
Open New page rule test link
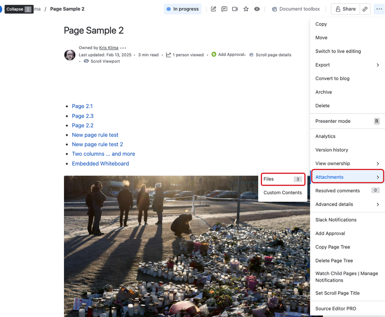tap(95, 135)
